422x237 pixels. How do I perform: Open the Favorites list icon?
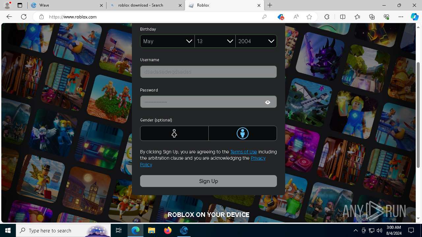(x=357, y=17)
